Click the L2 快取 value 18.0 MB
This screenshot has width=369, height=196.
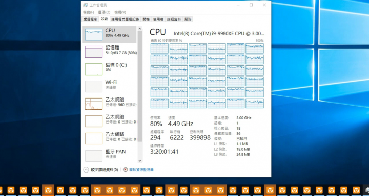tap(243, 149)
